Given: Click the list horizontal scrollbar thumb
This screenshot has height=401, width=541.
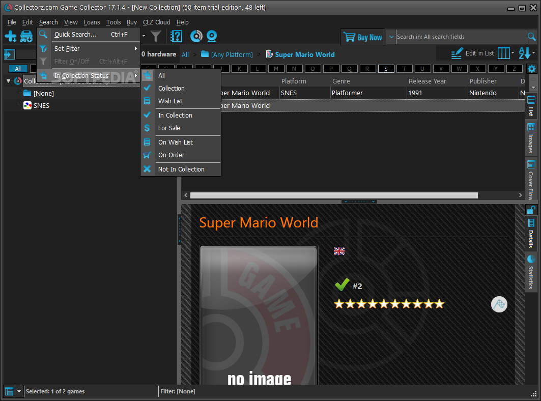Looking at the screenshot, I should 334,195.
